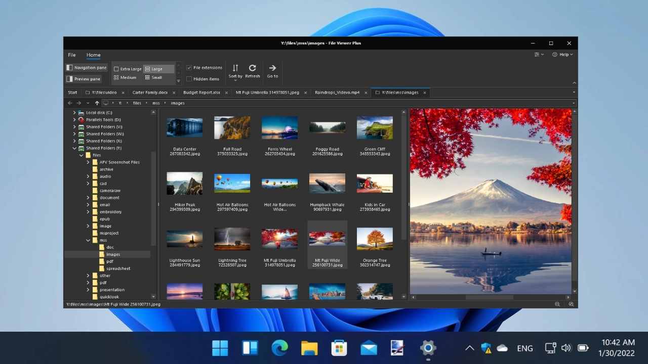Select Humpback Whale image thumbnail
Image resolution: width=648 pixels, height=364 pixels.
point(327,184)
